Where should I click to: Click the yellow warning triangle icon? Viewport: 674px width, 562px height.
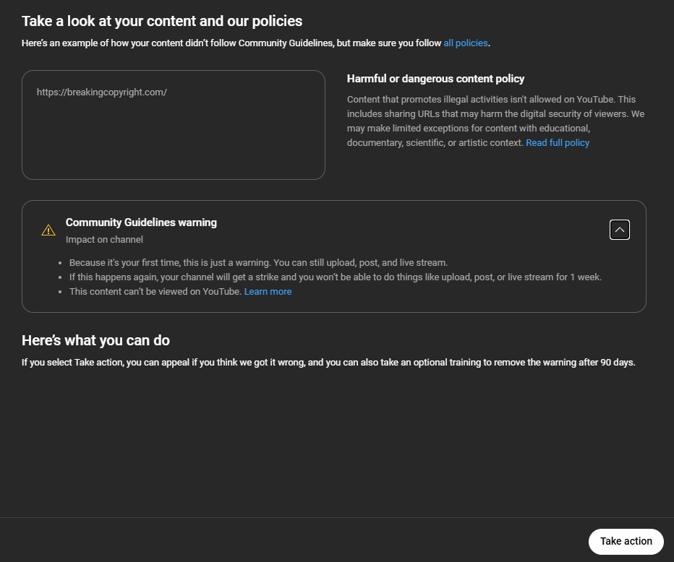48,230
